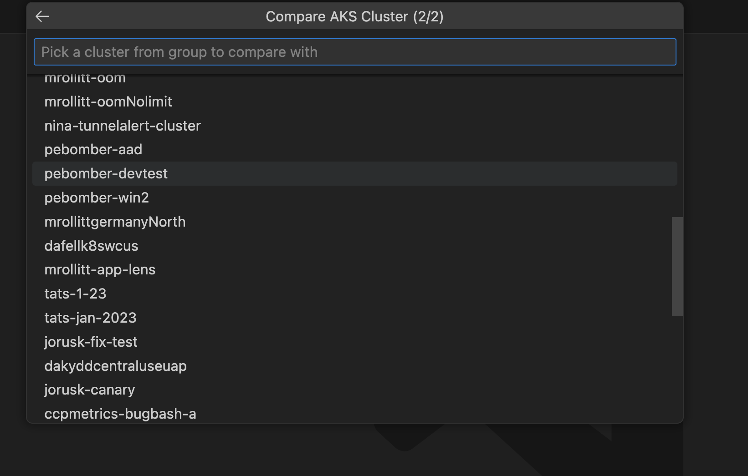Choose jorusk-canary cluster
Screen dimensions: 748x476
pos(354,390)
